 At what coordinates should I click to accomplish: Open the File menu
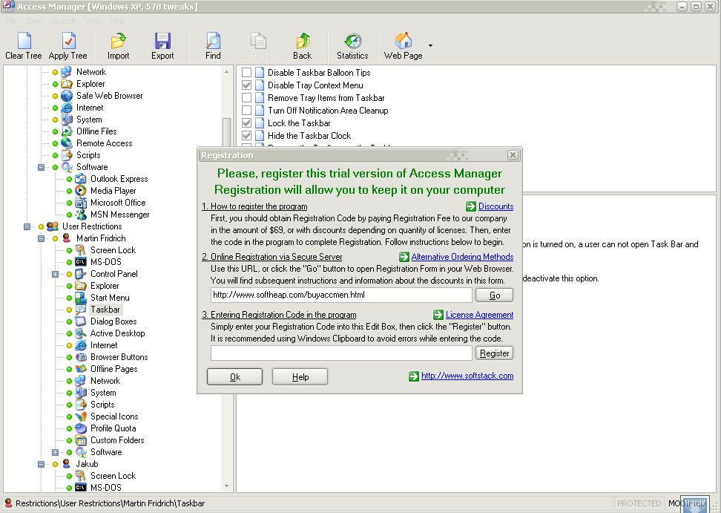[11, 21]
